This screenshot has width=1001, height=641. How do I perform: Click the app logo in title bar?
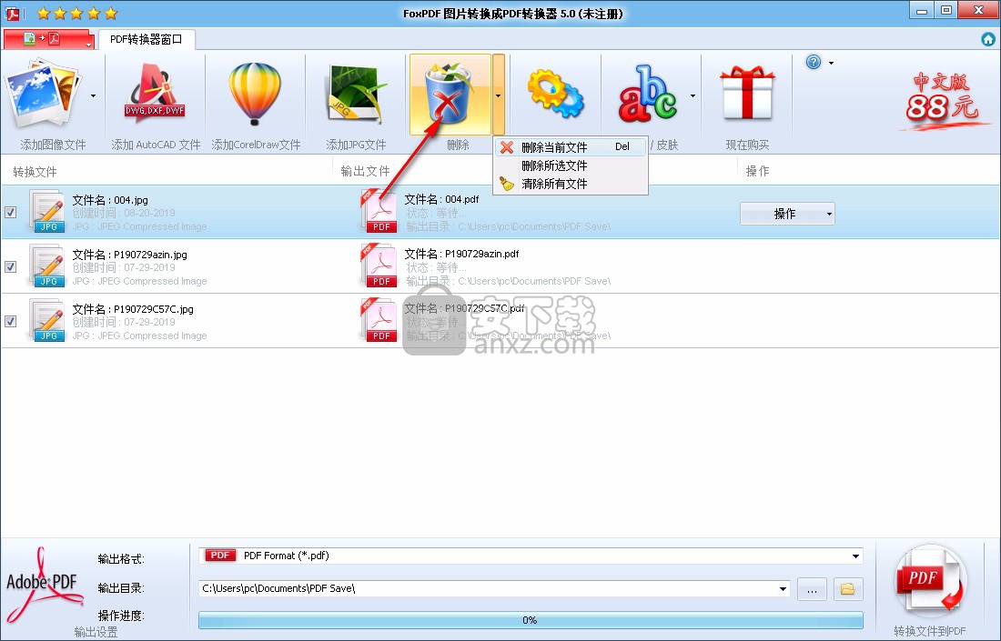tap(12, 13)
